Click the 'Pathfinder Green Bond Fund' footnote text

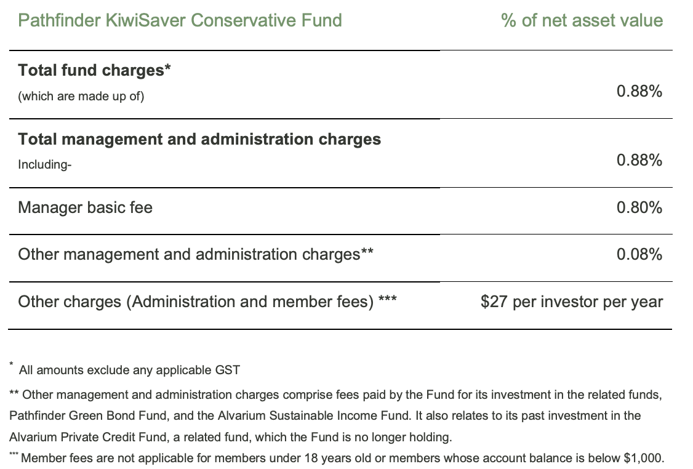[77, 415]
